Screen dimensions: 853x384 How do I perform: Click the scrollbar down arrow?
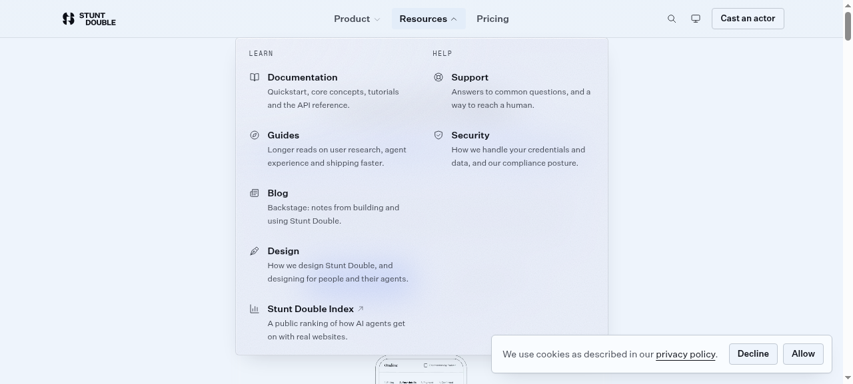coord(848,379)
